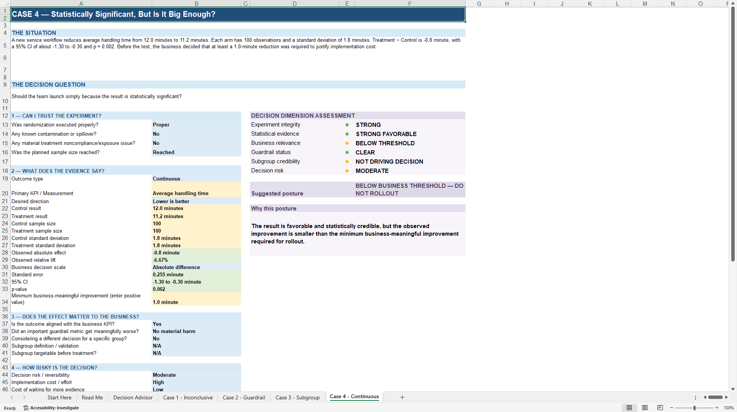Select the 'Continuous' outcome type cell
The height and width of the screenshot is (412, 737).
tap(196, 179)
